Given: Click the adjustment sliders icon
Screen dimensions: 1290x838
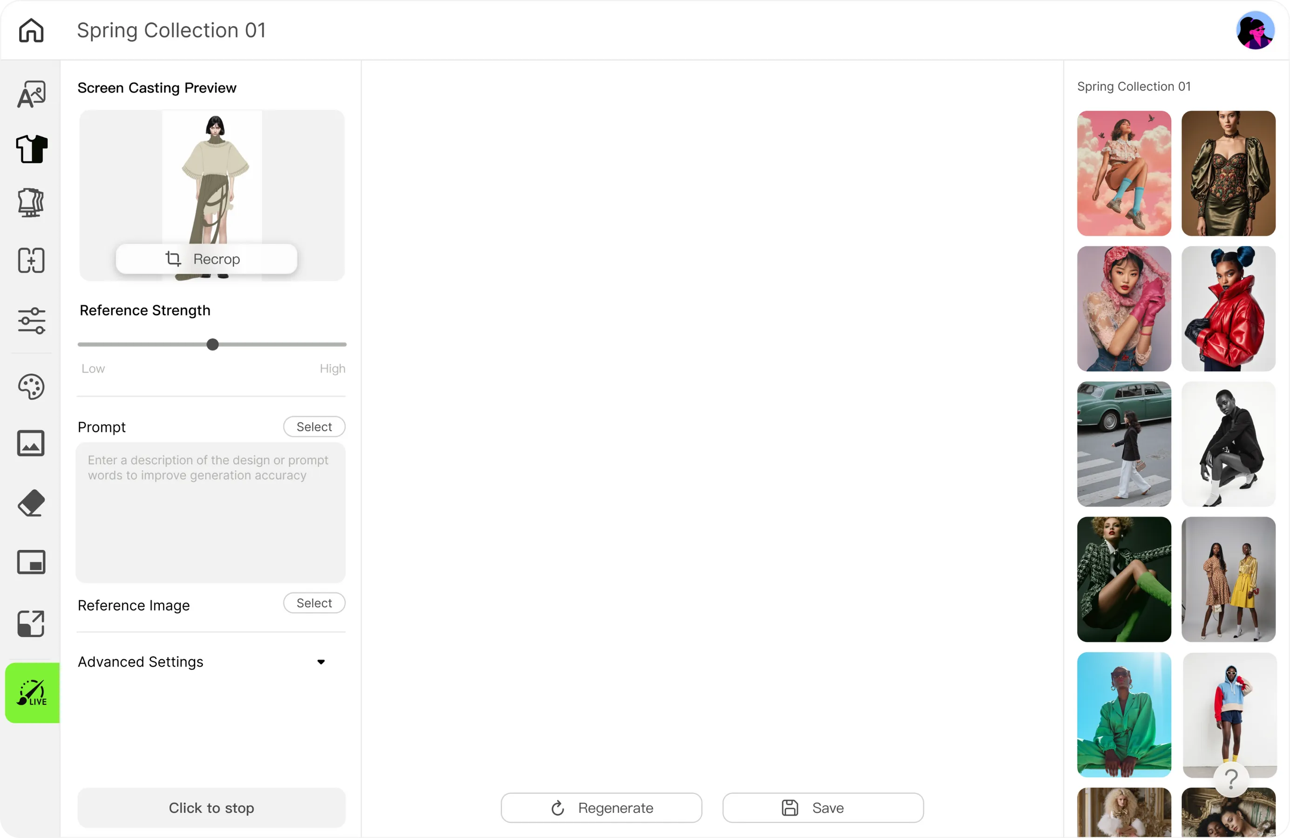Looking at the screenshot, I should pos(32,321).
